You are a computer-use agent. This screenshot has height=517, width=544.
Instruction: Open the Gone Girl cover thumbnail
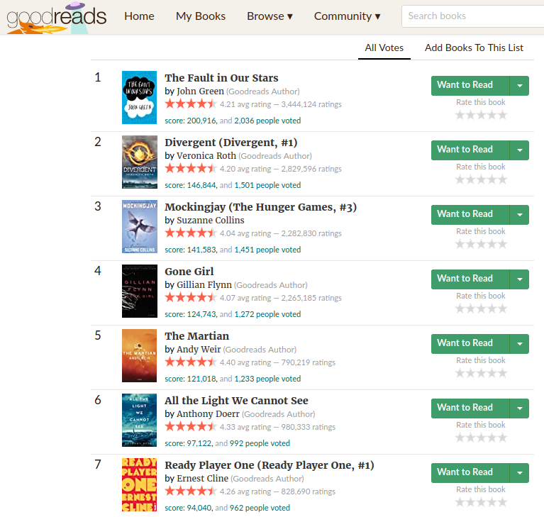pos(140,291)
